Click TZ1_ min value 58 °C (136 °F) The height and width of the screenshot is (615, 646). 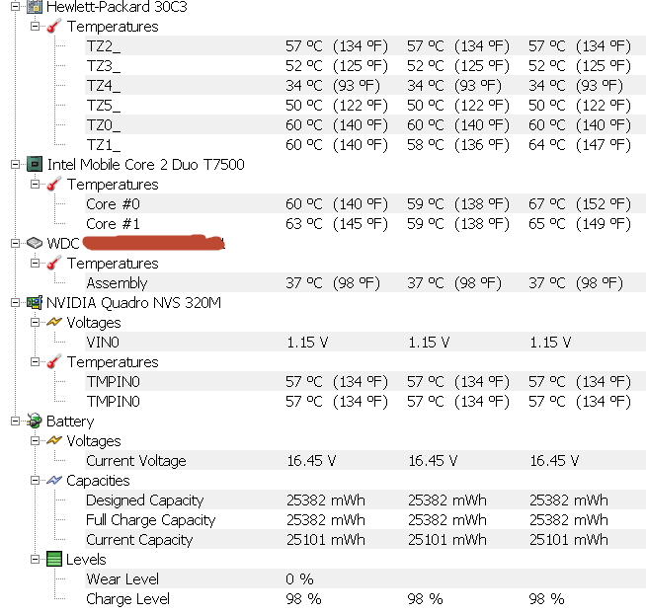click(458, 145)
